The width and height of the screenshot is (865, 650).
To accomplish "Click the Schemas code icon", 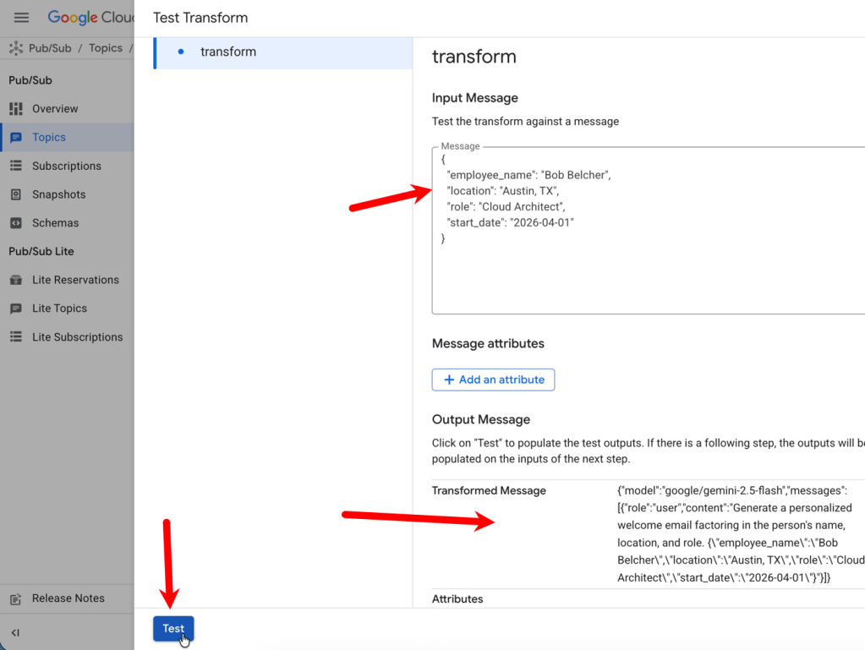I will (x=16, y=223).
